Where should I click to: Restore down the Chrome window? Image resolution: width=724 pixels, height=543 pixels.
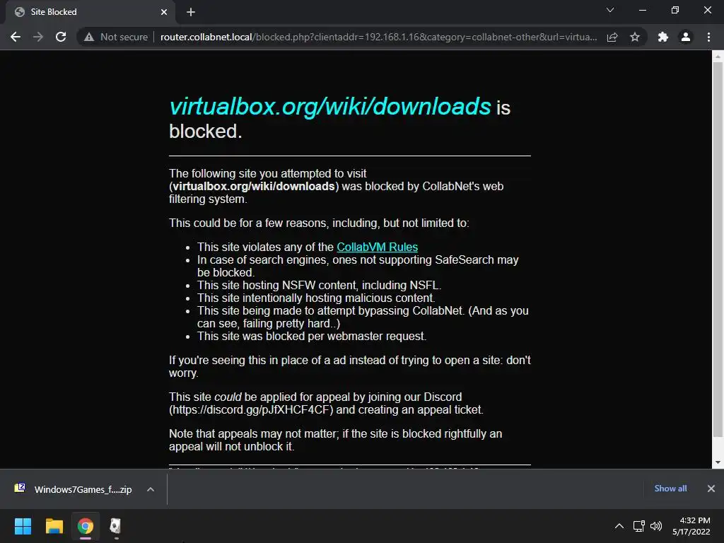pos(675,10)
